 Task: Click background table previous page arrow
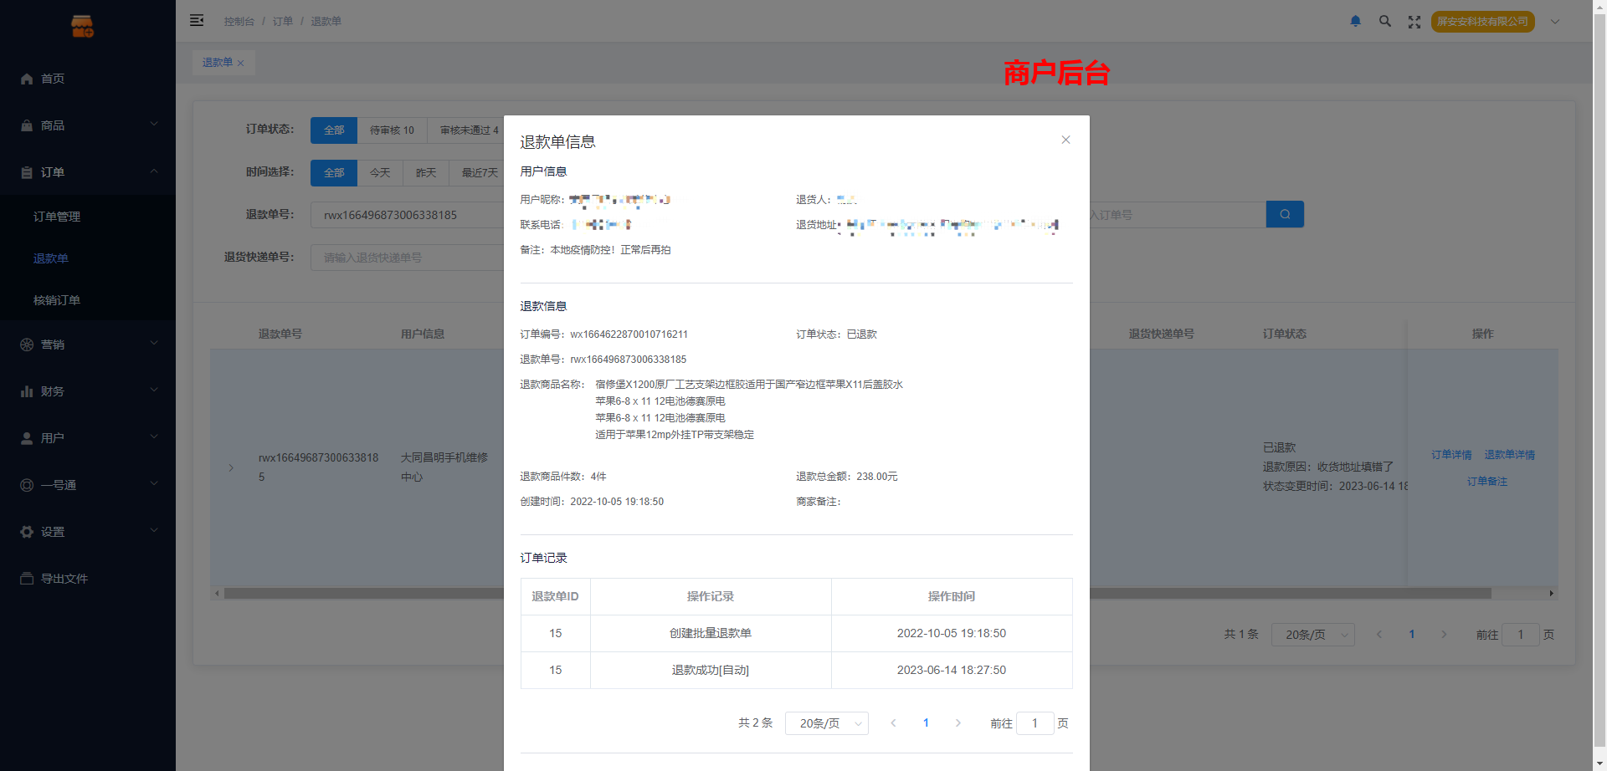tap(1379, 635)
